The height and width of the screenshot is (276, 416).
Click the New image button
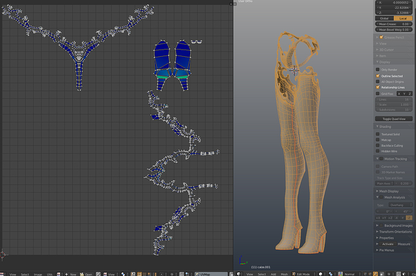click(71, 274)
